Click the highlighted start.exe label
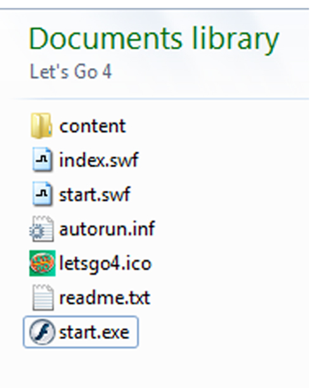The height and width of the screenshot is (388, 317). pos(94,332)
